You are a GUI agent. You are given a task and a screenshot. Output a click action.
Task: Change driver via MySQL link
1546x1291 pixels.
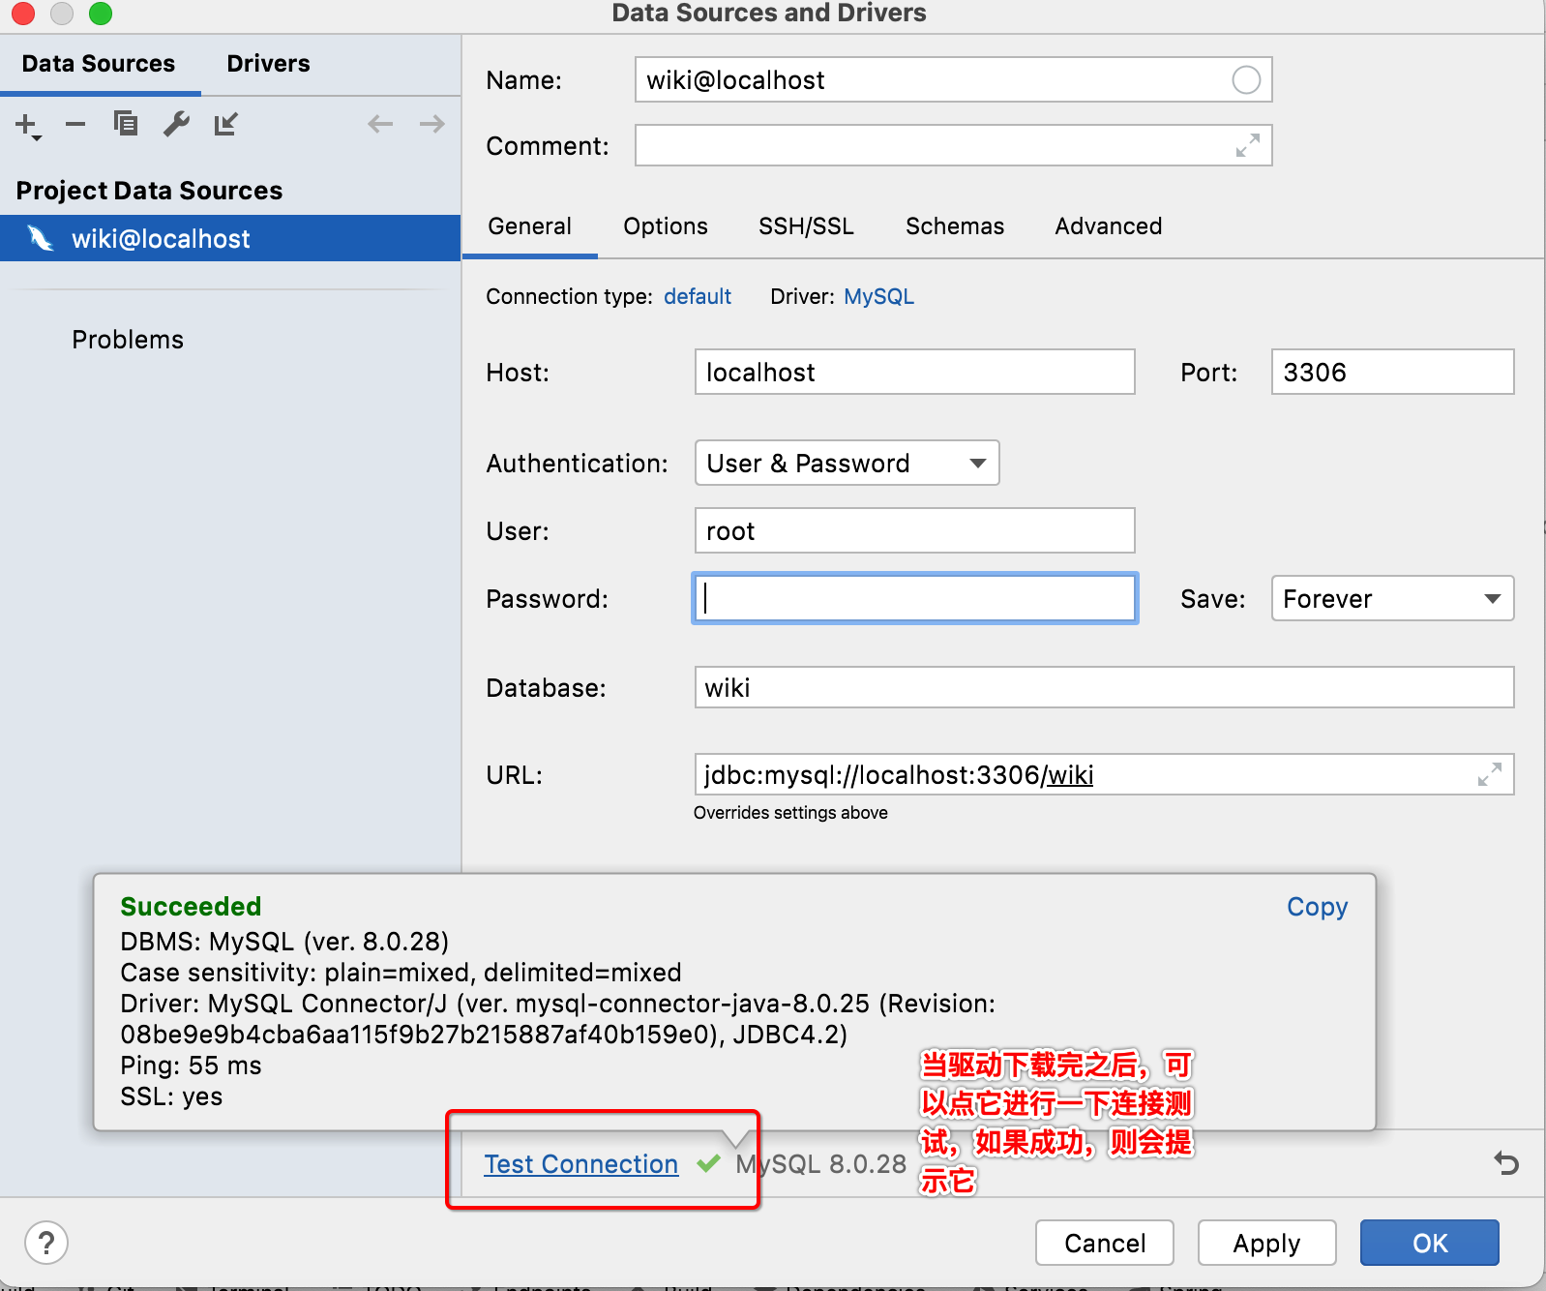tap(878, 296)
